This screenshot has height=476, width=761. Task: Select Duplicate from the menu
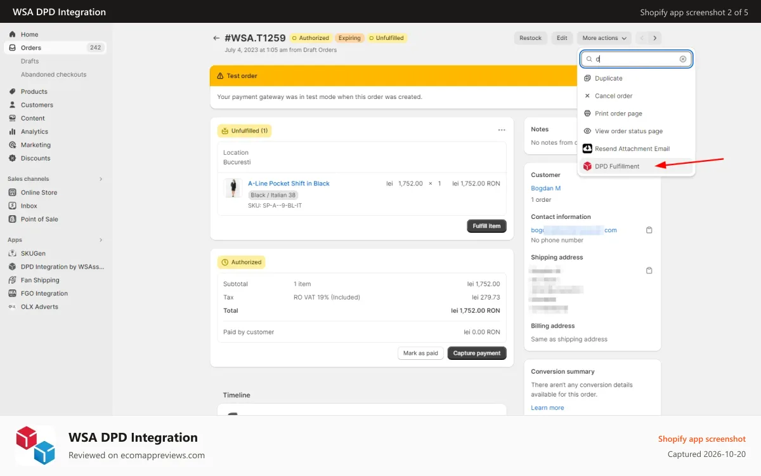click(636, 78)
